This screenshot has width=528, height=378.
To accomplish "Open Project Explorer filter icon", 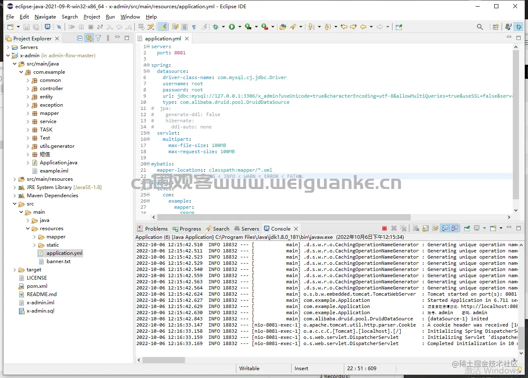I will [98, 38].
